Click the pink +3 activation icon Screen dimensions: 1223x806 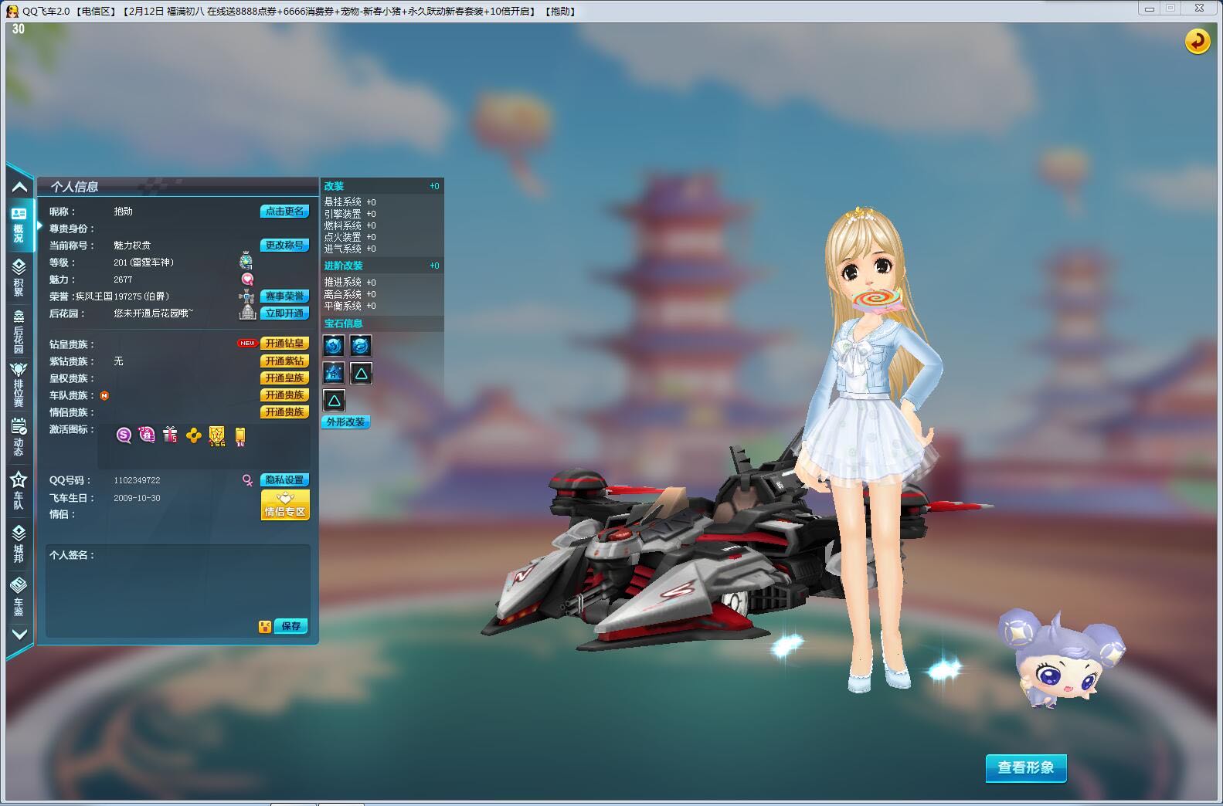point(147,435)
